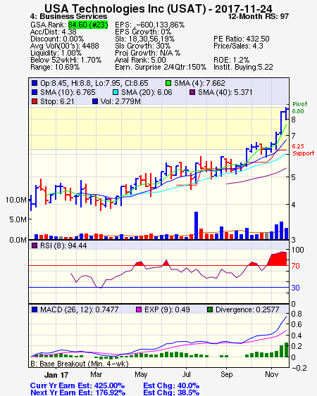The image size is (317, 396).
Task: Click the red overbought RSI area in November
Action: [278, 259]
